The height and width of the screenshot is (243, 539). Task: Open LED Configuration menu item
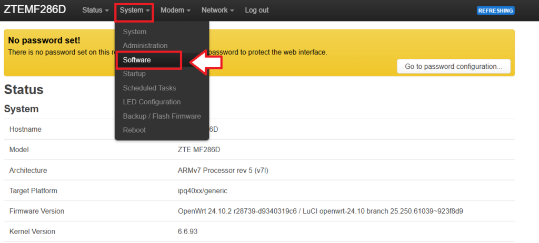coord(152,102)
